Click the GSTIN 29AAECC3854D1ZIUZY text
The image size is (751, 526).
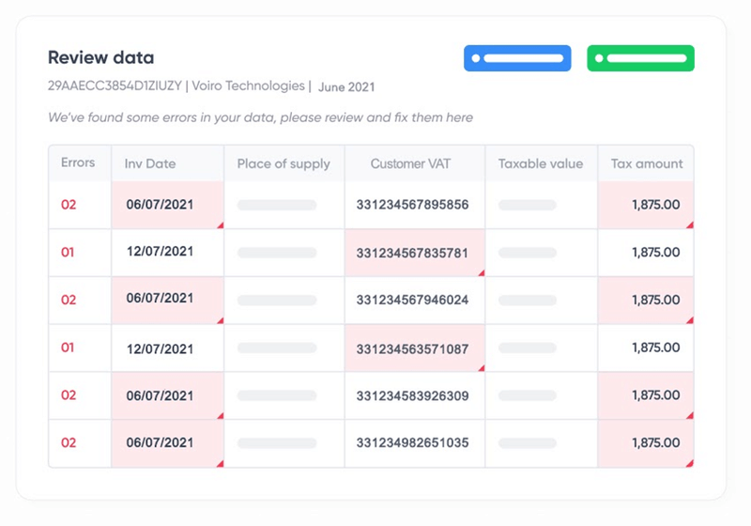click(114, 85)
